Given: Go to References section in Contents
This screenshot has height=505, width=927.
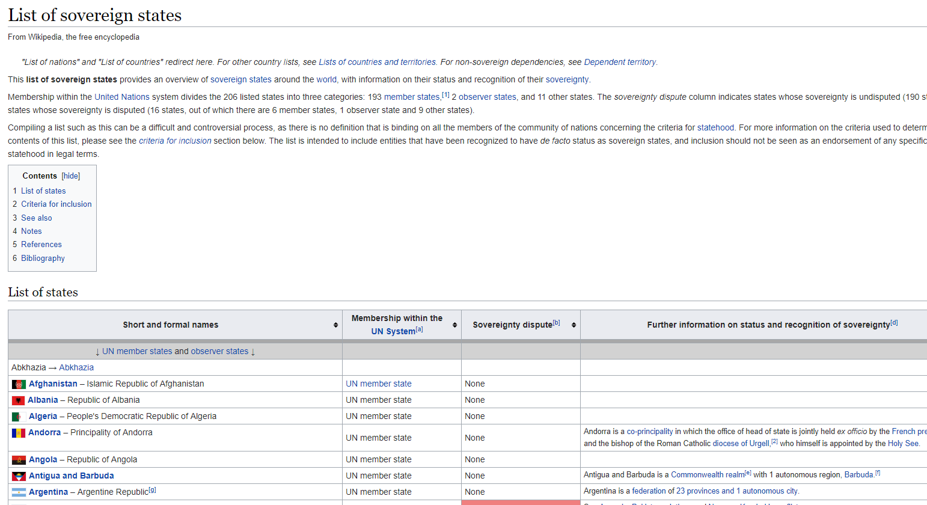Looking at the screenshot, I should [41, 245].
